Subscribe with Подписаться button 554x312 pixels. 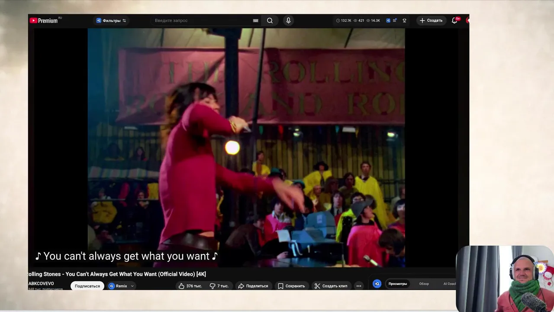(87, 286)
